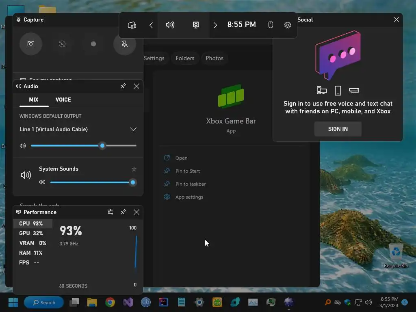This screenshot has width=416, height=312.
Task: Toggle the Audio widget from Game Bar toolbar
Action: coord(170,25)
